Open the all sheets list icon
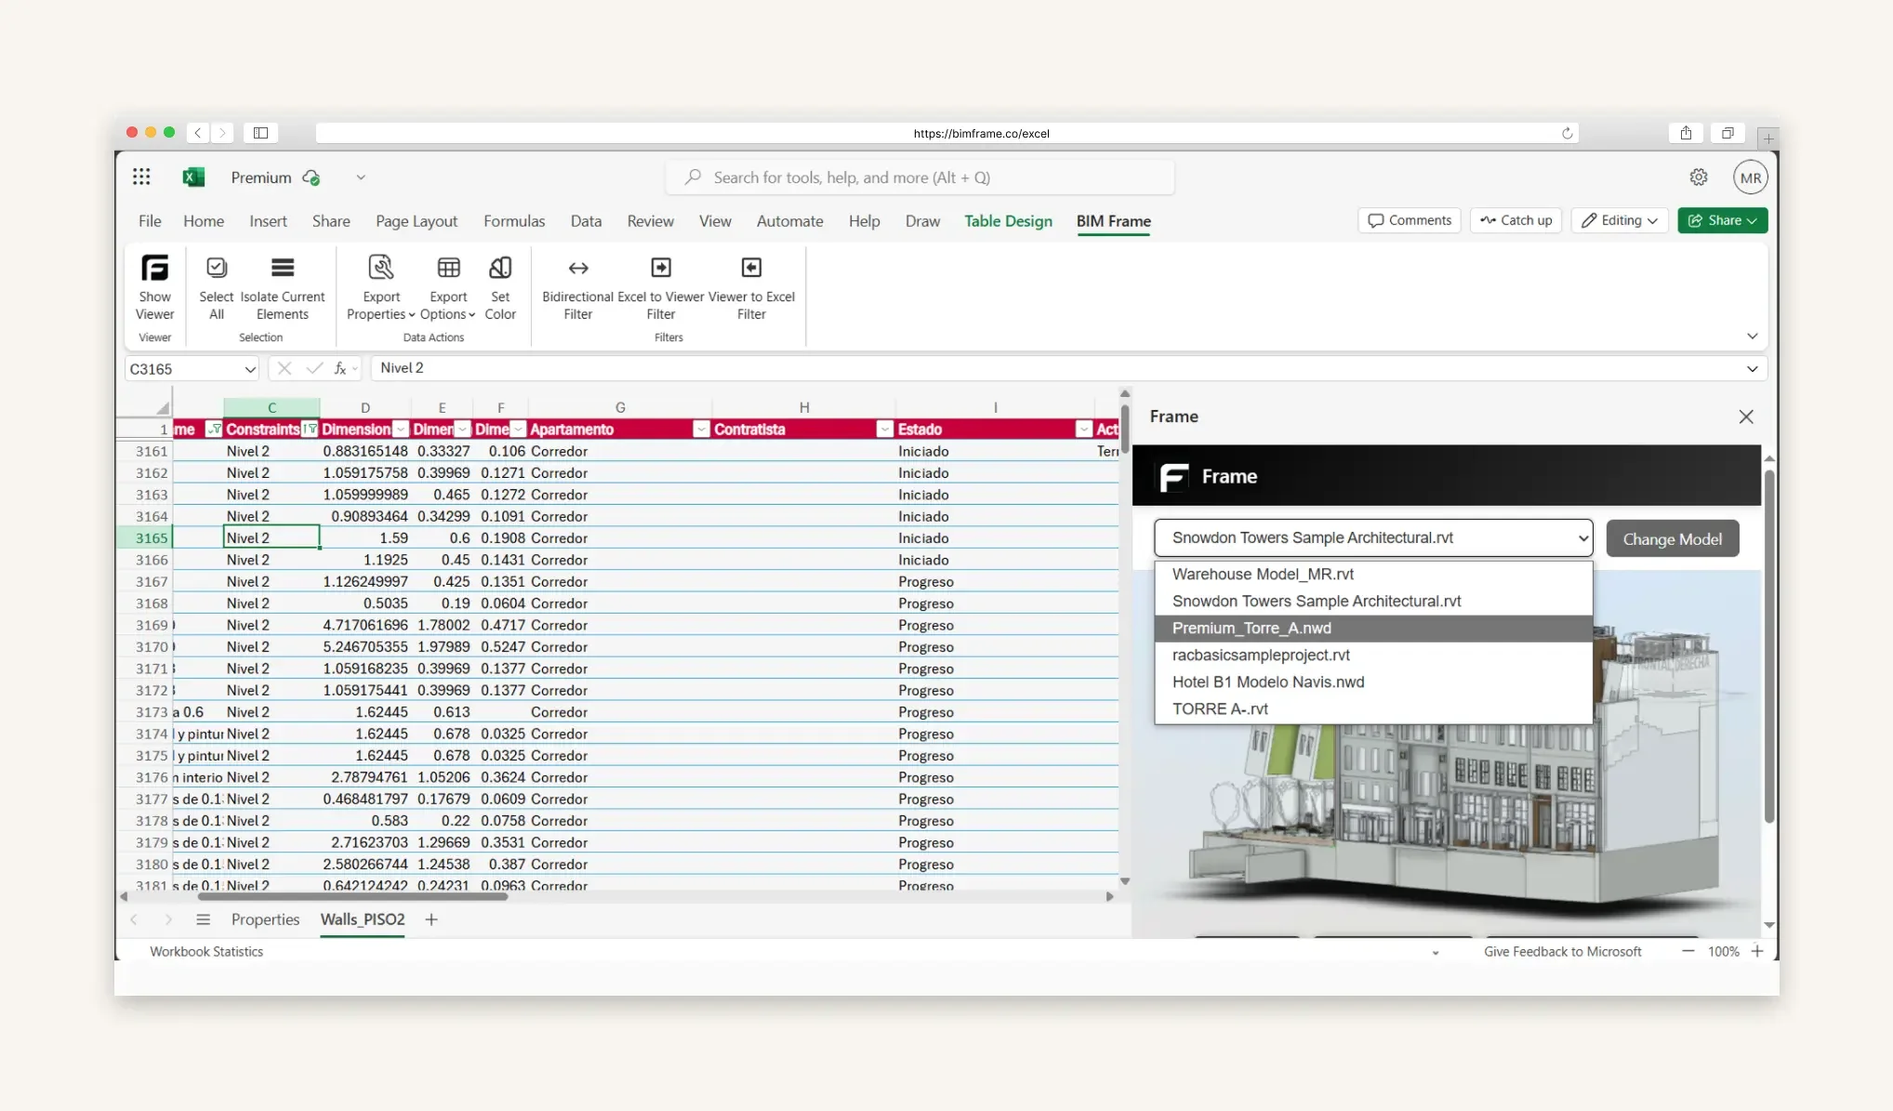 point(203,919)
